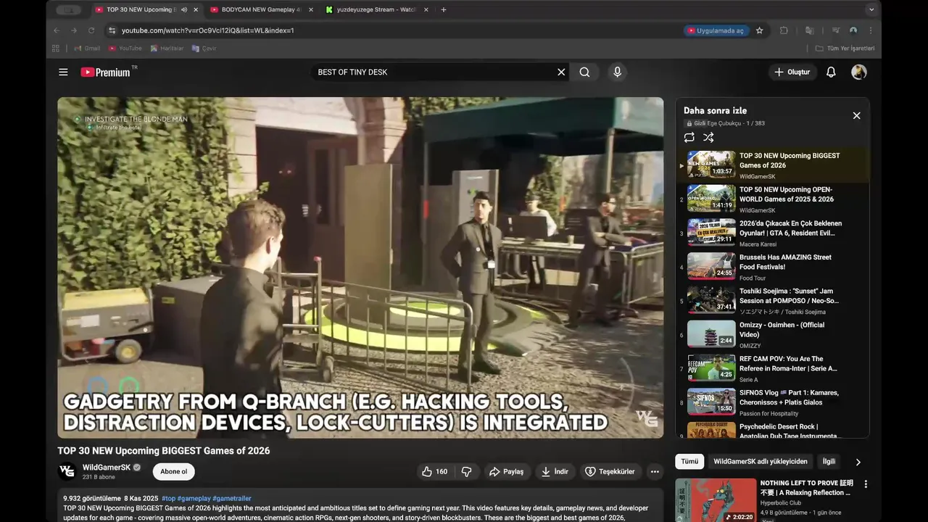This screenshot has height=522, width=928.
Task: Start voice search with microphone icon
Action: click(617, 72)
